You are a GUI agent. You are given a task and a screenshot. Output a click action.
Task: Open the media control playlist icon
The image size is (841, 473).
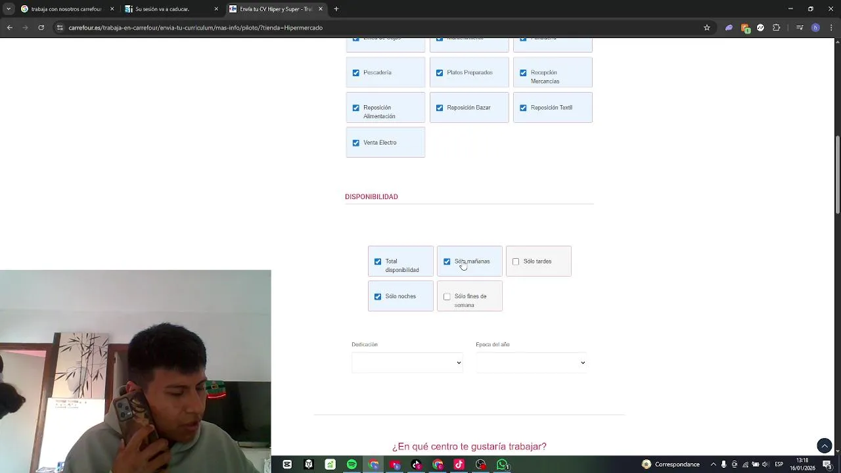click(800, 28)
